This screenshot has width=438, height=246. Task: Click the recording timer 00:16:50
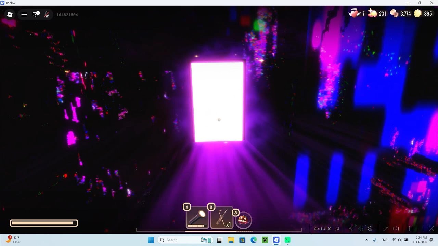click(322, 229)
